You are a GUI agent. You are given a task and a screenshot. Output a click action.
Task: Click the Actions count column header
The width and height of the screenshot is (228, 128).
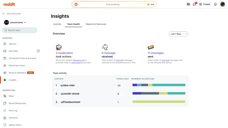click(123, 79)
